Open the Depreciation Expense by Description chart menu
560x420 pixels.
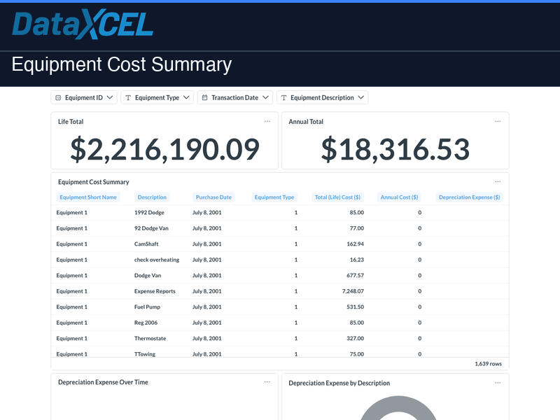pos(499,383)
